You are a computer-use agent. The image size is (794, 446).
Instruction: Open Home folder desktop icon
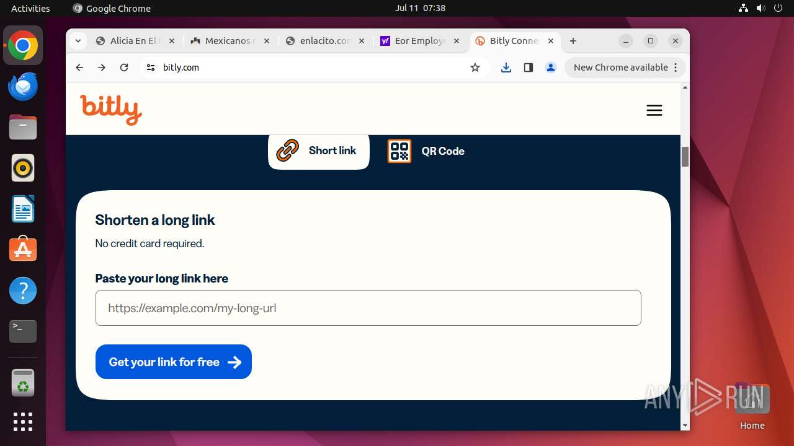click(752, 406)
